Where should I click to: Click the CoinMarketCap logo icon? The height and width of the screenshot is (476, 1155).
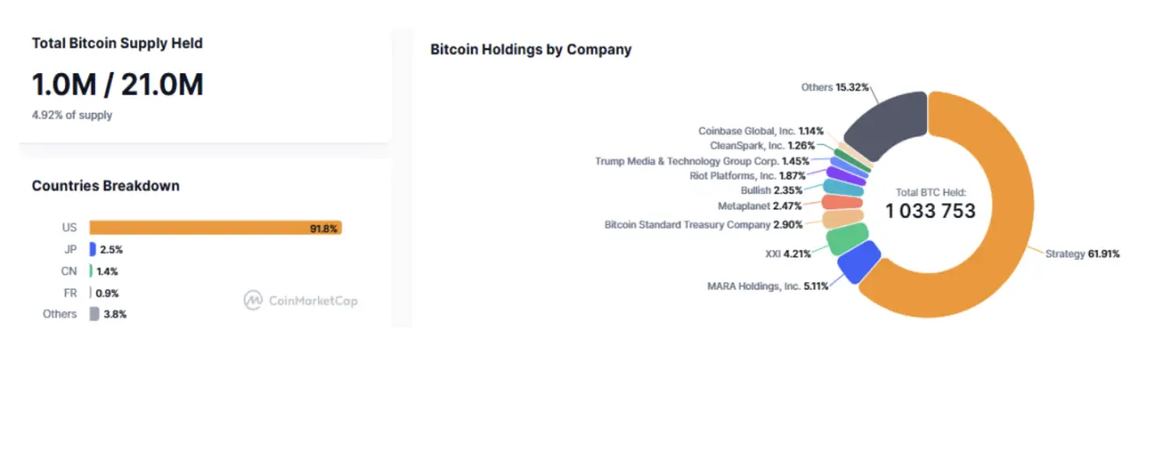(x=254, y=300)
